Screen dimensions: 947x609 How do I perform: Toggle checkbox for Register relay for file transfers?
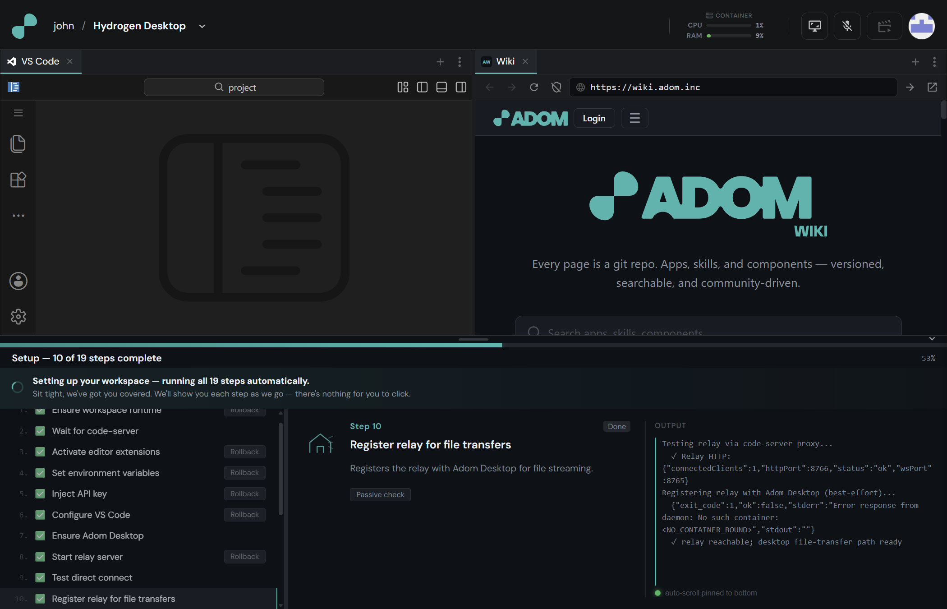[x=40, y=599]
